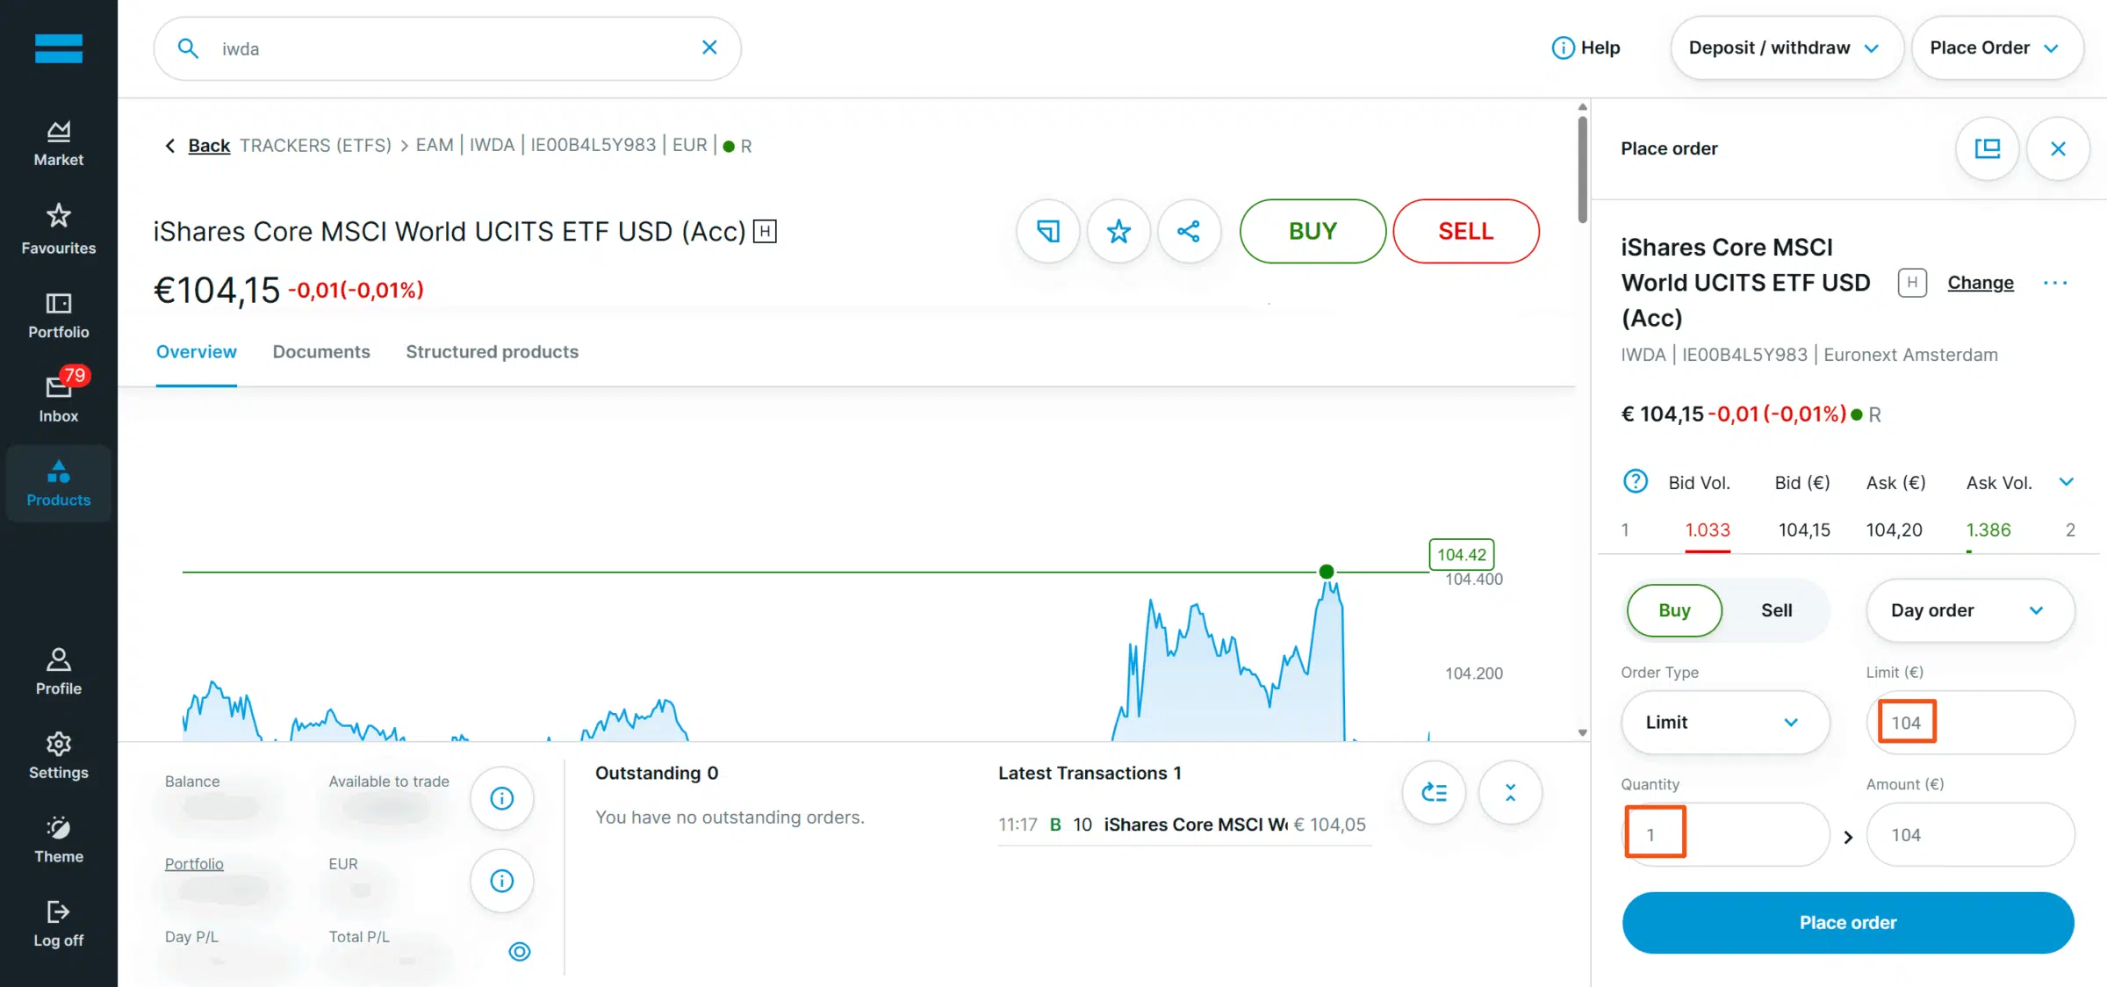Click the order book question mark icon
Screen dimensions: 2107x987
pos(1636,481)
